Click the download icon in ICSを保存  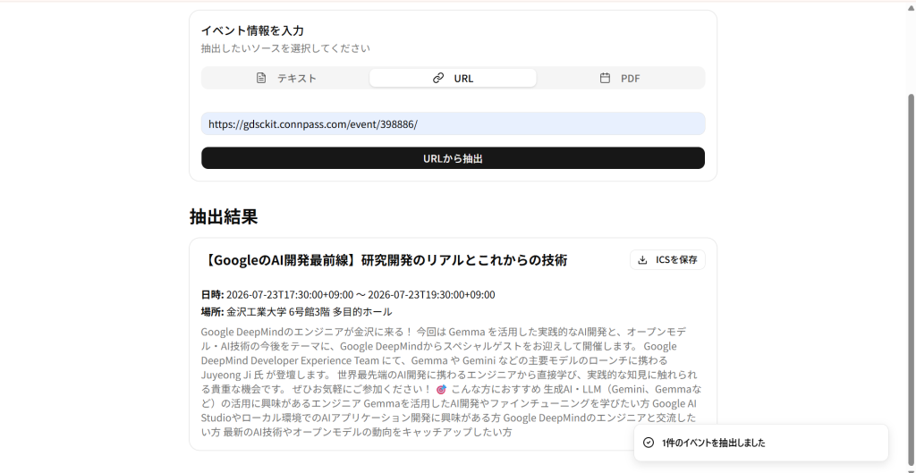[642, 260]
